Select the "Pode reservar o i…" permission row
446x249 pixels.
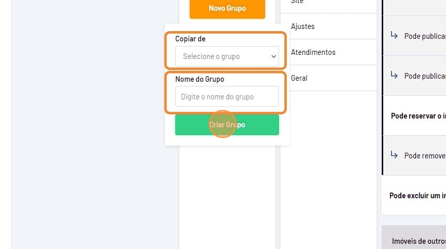pyautogui.click(x=418, y=115)
